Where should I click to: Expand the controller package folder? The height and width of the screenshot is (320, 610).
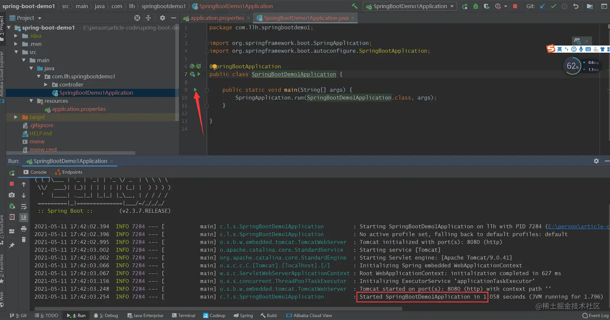click(46, 85)
